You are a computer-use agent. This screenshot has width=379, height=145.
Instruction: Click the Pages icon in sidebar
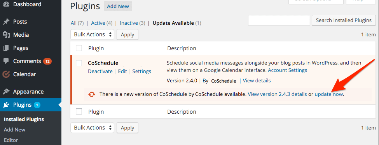click(x=6, y=48)
